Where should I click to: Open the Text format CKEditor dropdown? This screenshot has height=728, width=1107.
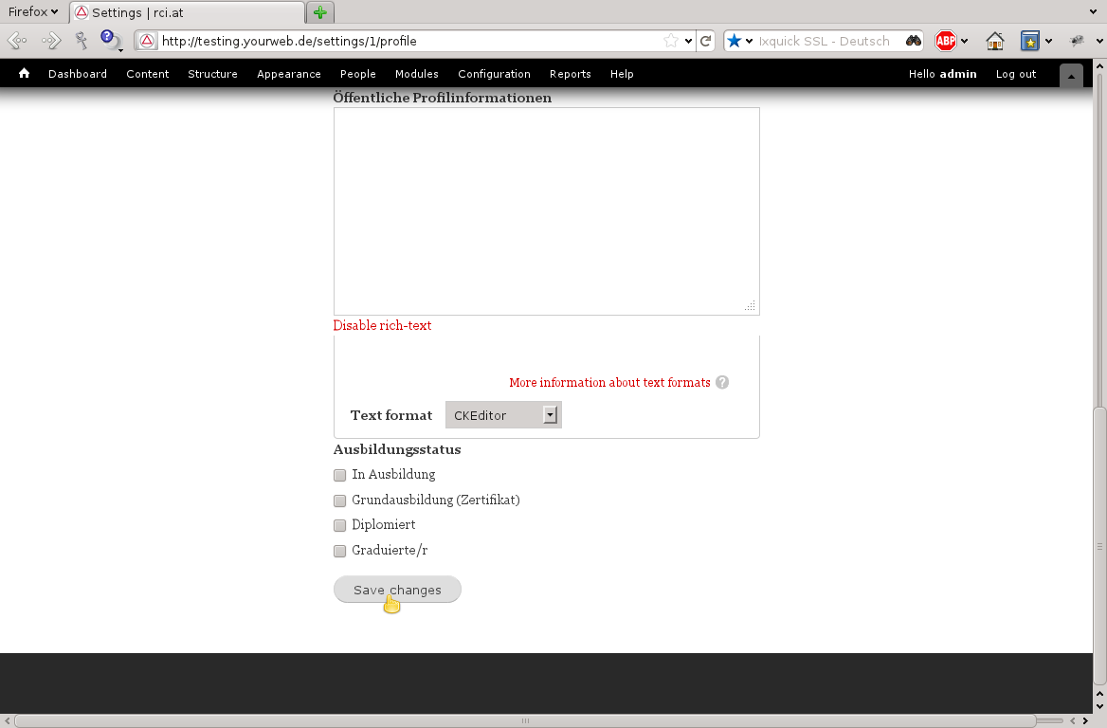point(502,414)
